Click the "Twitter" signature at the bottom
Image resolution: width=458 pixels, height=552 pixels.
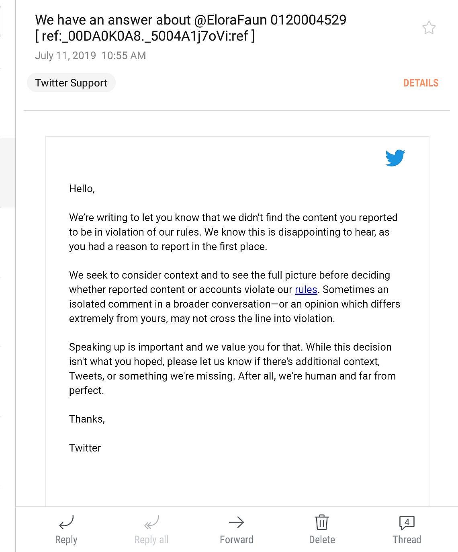pos(85,448)
